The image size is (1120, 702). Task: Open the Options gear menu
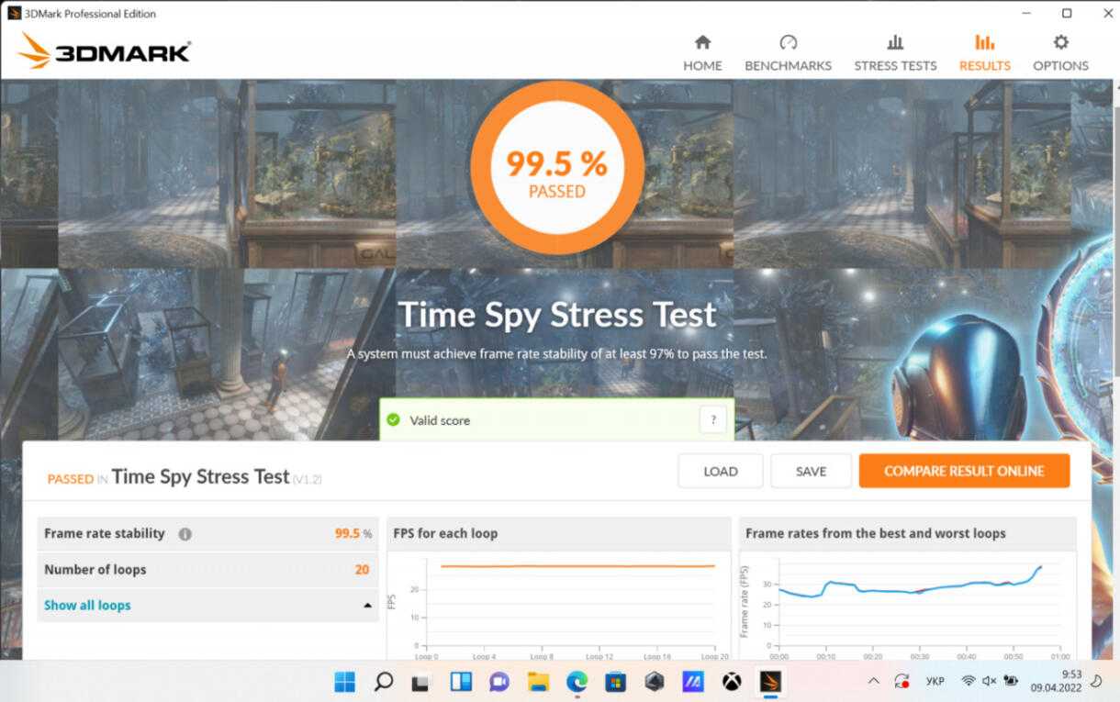coord(1060,53)
